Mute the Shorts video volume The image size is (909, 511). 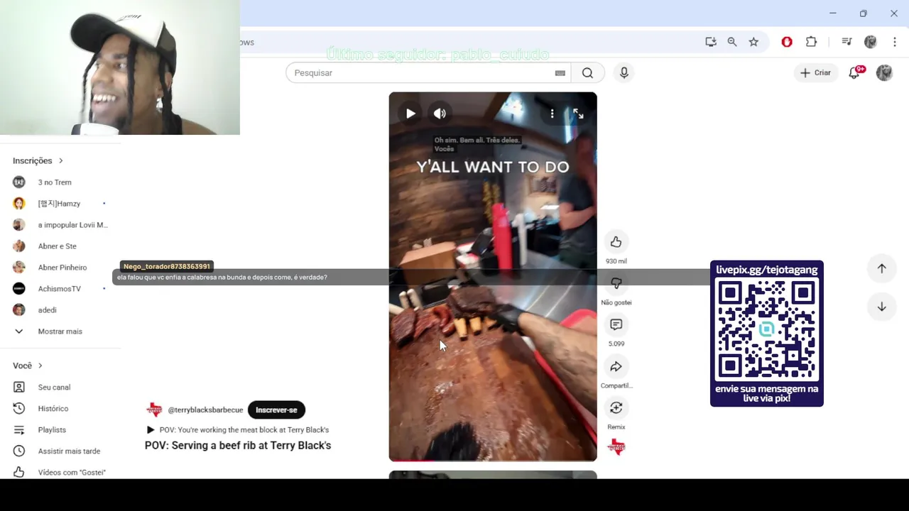tap(440, 114)
